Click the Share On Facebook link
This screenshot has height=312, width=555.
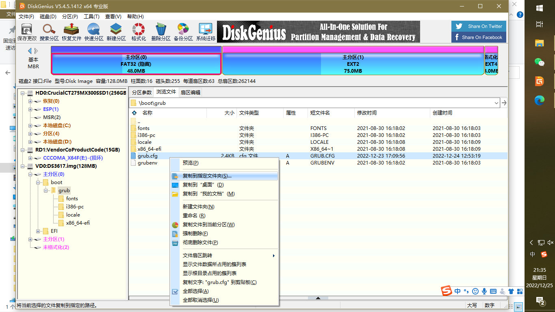pos(479,37)
